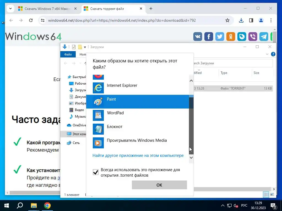
Task: Click the address bar URL
Action: tap(122, 20)
